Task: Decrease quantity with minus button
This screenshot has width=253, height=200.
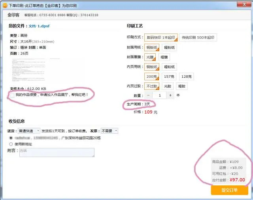Action: click(x=148, y=95)
